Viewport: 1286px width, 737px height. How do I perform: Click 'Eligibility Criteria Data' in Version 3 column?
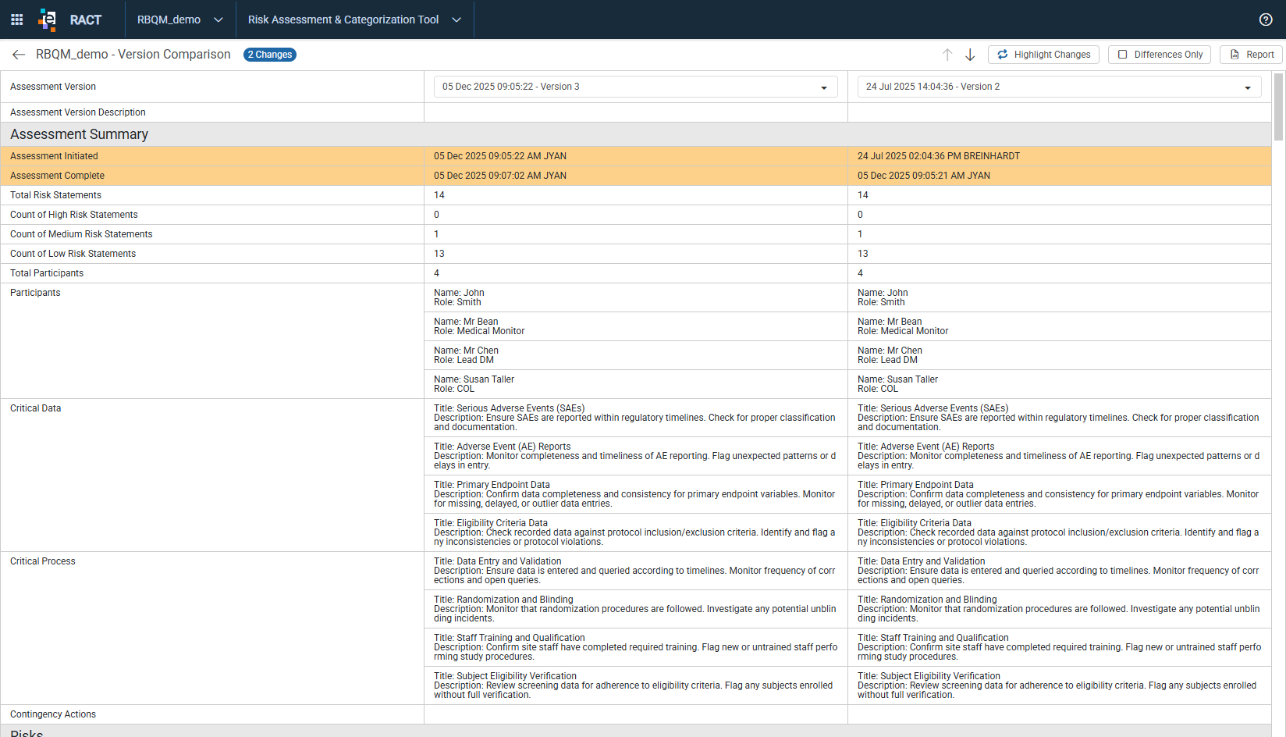[636, 532]
